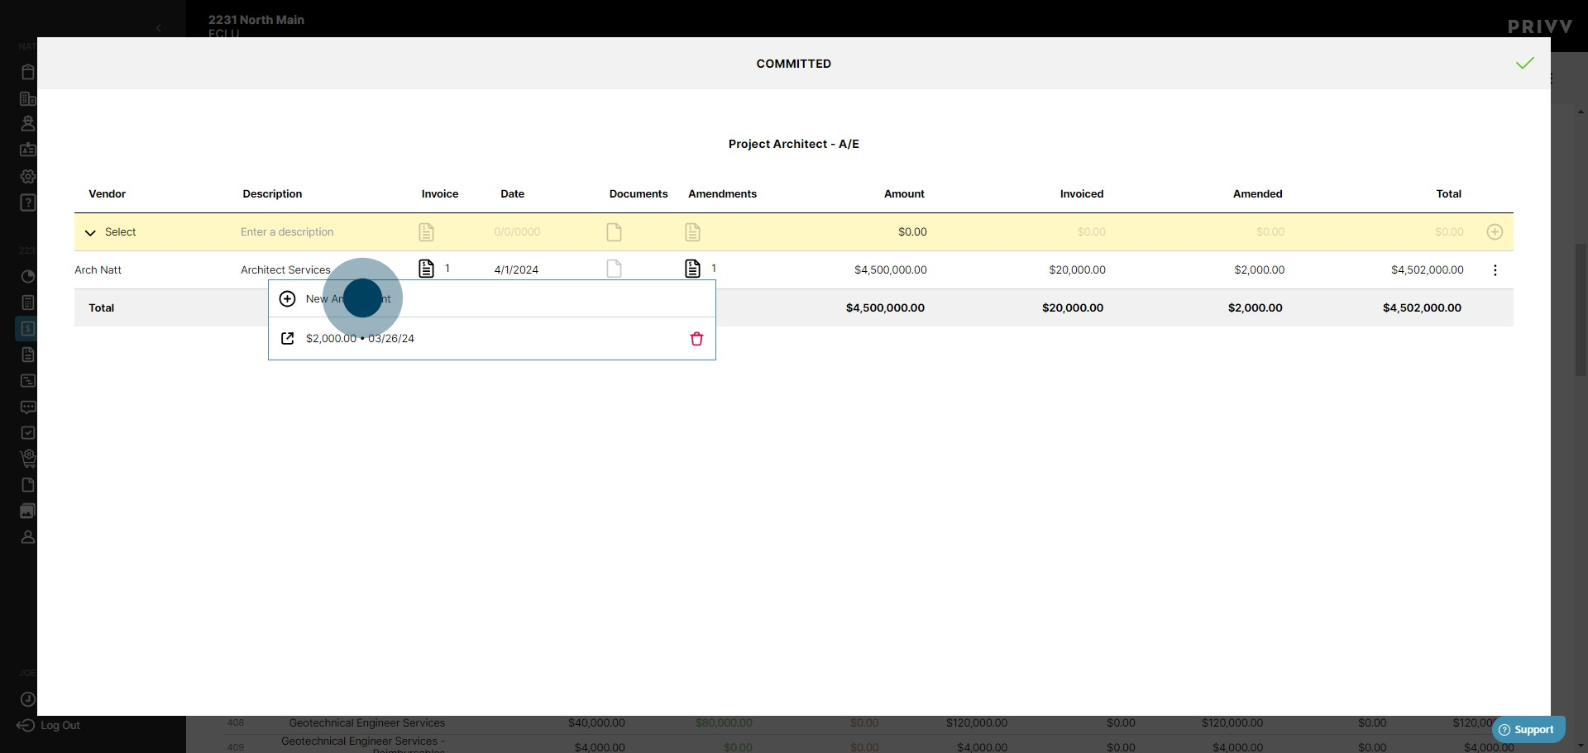The height and width of the screenshot is (753, 1588).
Task: Click the Date column header
Action: tap(513, 193)
